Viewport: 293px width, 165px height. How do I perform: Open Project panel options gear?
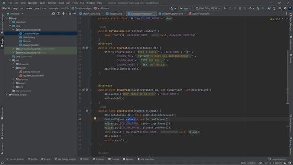70,14
